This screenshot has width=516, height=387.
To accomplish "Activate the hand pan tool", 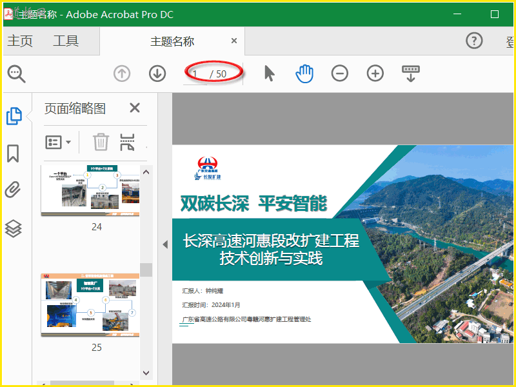I will coord(304,74).
